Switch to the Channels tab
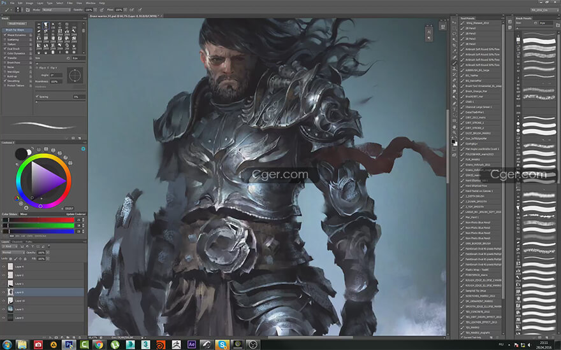Screen dimensions: 561x350 [17, 242]
